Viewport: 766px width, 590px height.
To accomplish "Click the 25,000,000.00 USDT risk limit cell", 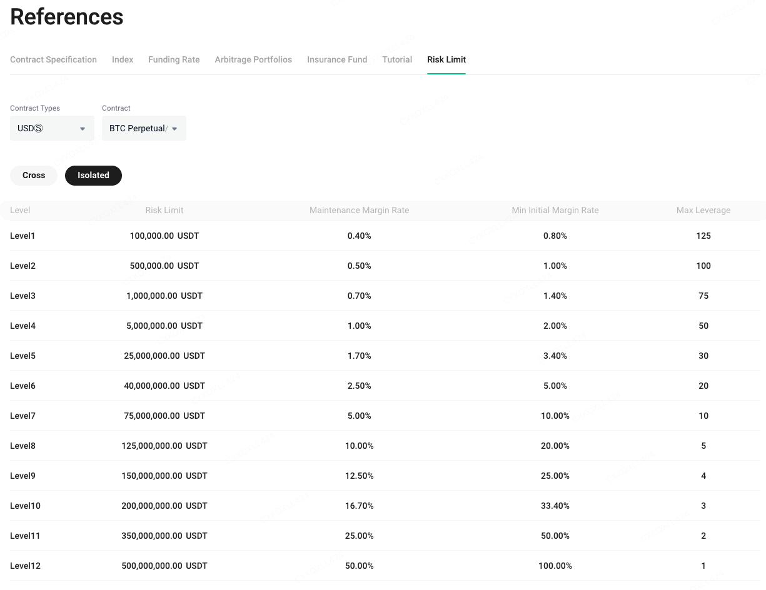I will coord(164,356).
